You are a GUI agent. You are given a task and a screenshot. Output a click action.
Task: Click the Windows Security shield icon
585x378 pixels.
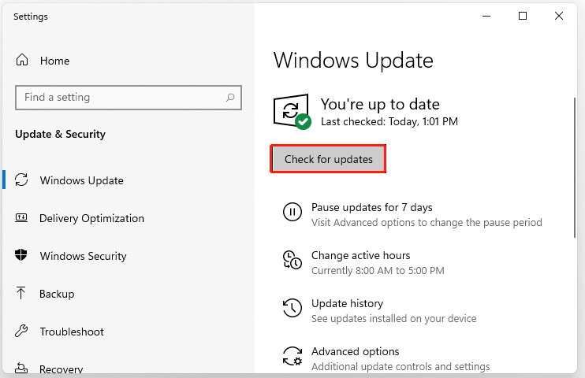point(21,255)
